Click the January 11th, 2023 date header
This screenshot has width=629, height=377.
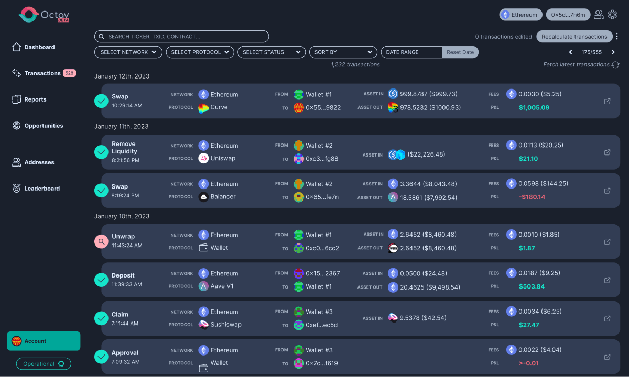(121, 126)
